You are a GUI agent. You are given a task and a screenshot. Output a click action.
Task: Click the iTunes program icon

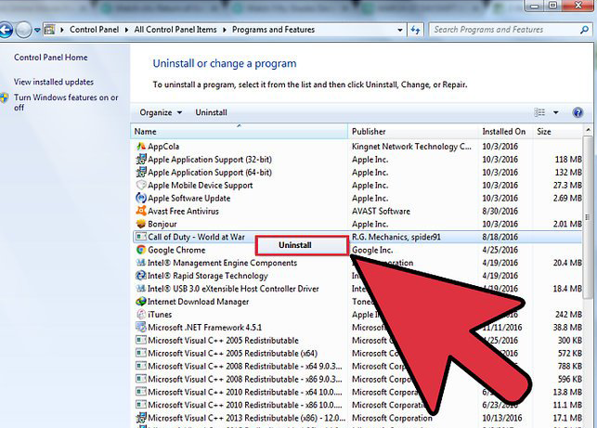point(141,315)
